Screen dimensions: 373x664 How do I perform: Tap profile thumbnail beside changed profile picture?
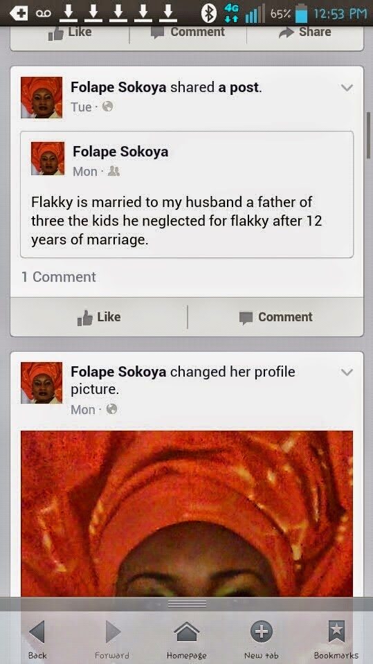42,382
